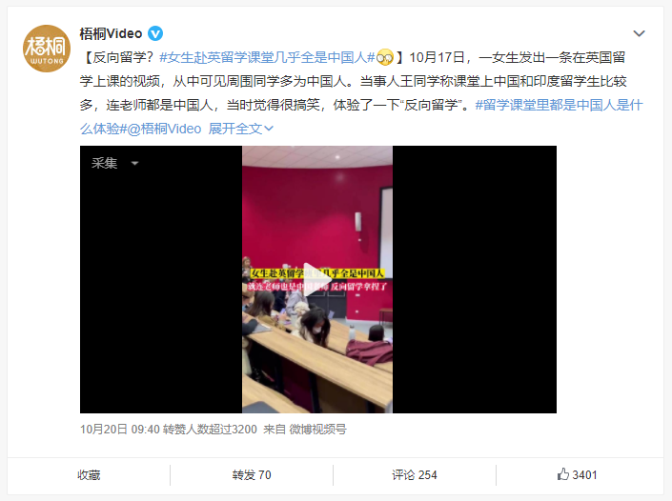The width and height of the screenshot is (672, 501).
Task: Open hashtag 留学课堂里都是中国人是什么体验
Action: [x=361, y=116]
